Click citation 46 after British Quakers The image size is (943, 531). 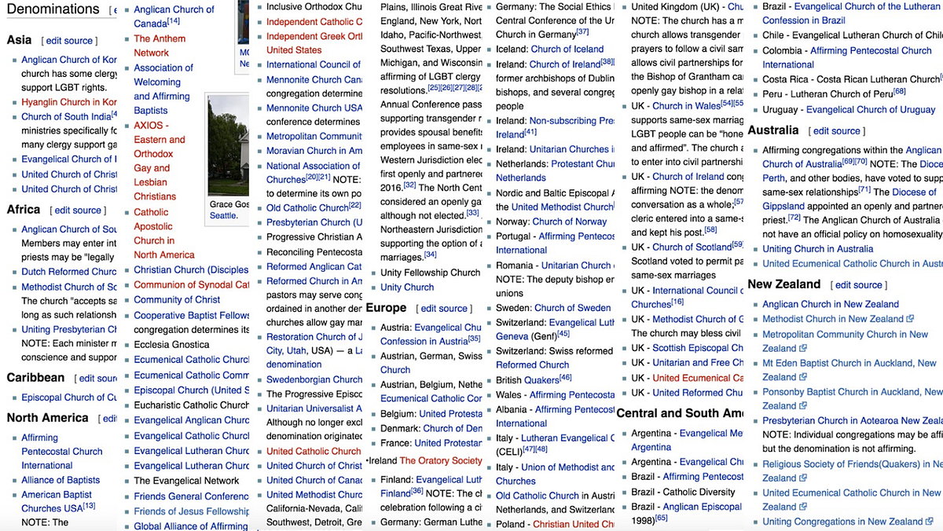click(x=565, y=378)
